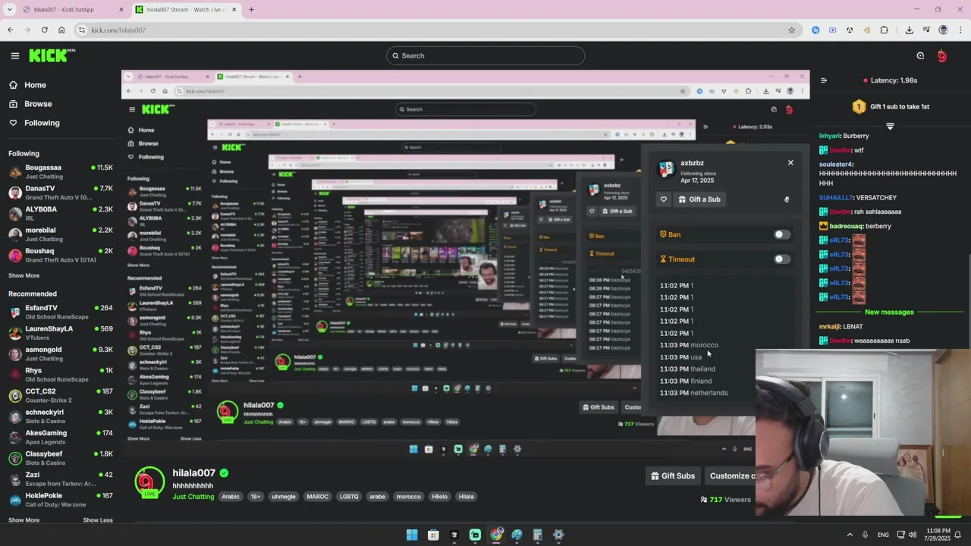Image resolution: width=971 pixels, height=546 pixels.
Task: Click the Chrome profile avatar icon
Action: [943, 30]
